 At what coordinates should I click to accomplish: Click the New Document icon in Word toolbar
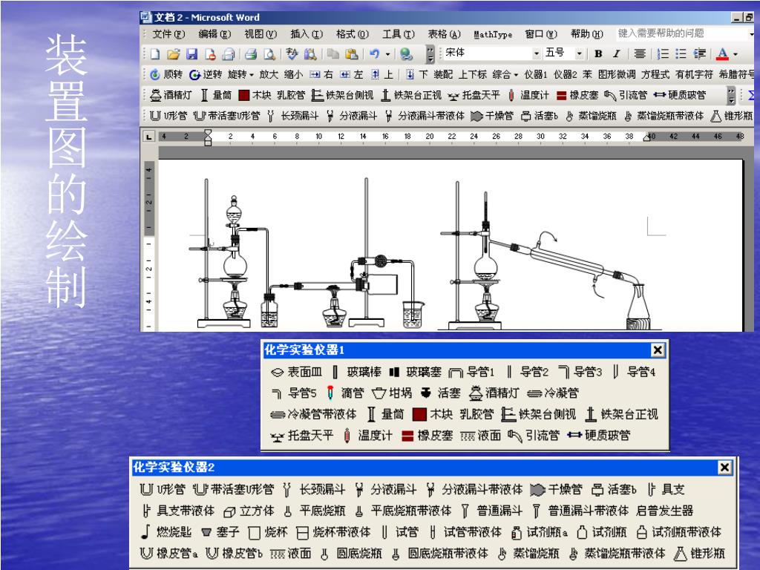[x=155, y=53]
